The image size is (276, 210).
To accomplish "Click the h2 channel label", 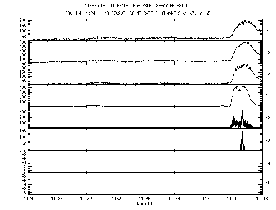I will click(269, 117).
